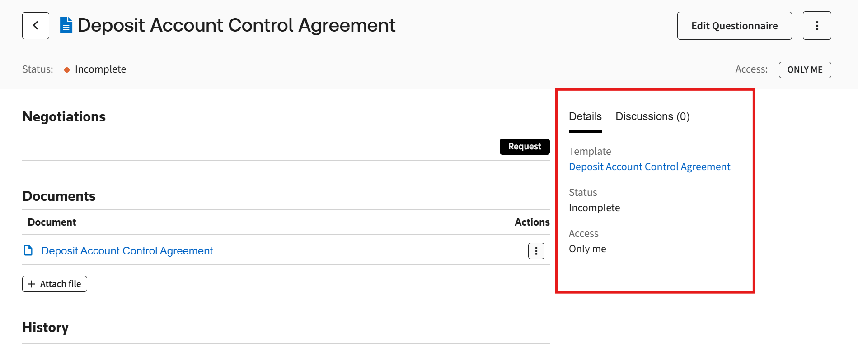This screenshot has width=858, height=347.
Task: Navigate back using the left arrow button
Action: point(35,25)
